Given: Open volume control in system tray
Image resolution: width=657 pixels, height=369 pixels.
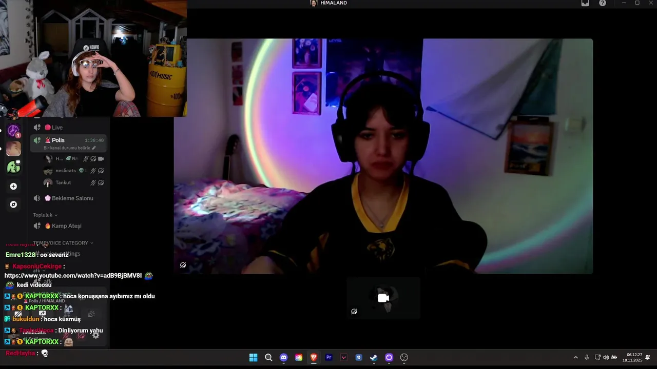Looking at the screenshot, I should point(606,358).
